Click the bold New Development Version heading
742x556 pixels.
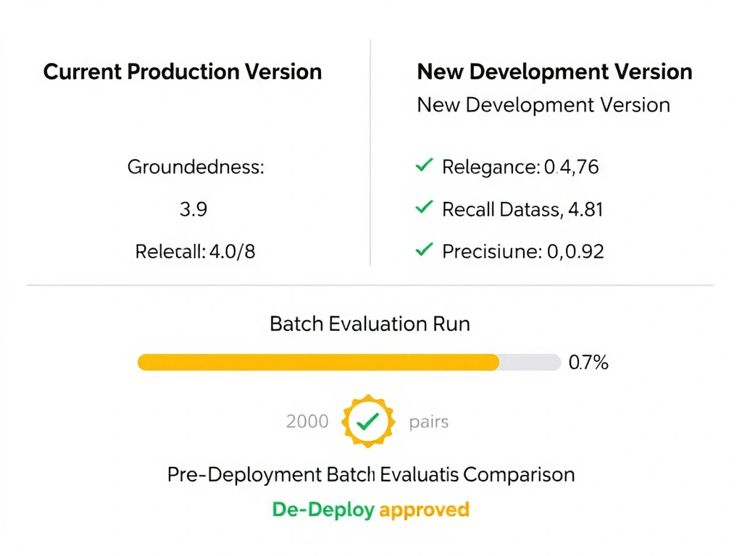tap(554, 72)
